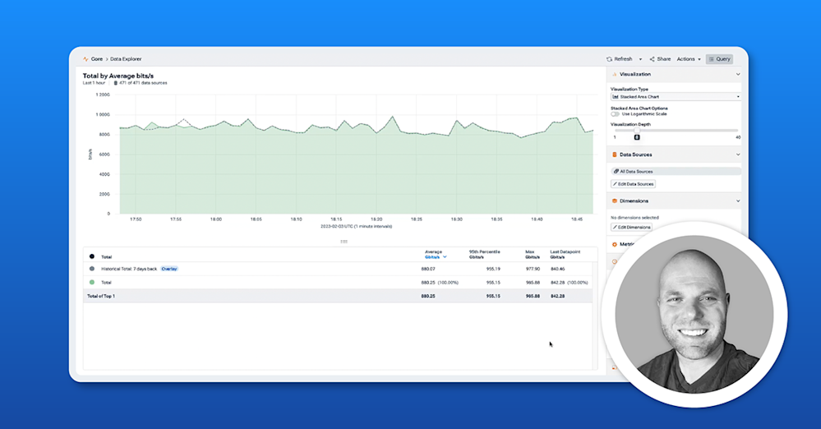
Task: Click the Metrics gear icon
Action: (x=615, y=245)
